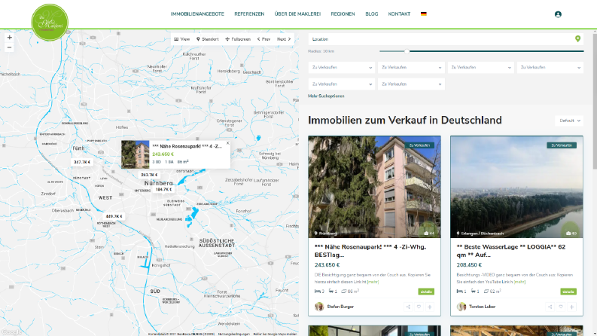The image size is (597, 336).
Task: Click popup title Nähe Rosenaupark on map
Action: tap(187, 146)
